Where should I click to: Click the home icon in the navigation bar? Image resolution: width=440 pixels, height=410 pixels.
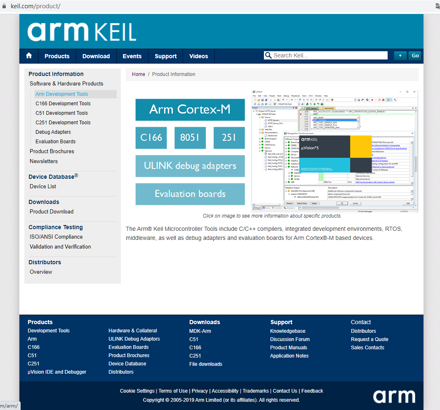click(28, 56)
